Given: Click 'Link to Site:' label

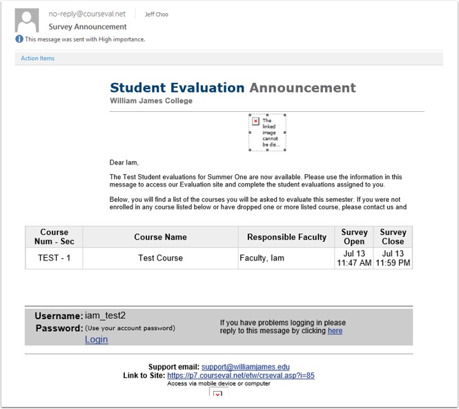Looking at the screenshot, I should pos(144,375).
